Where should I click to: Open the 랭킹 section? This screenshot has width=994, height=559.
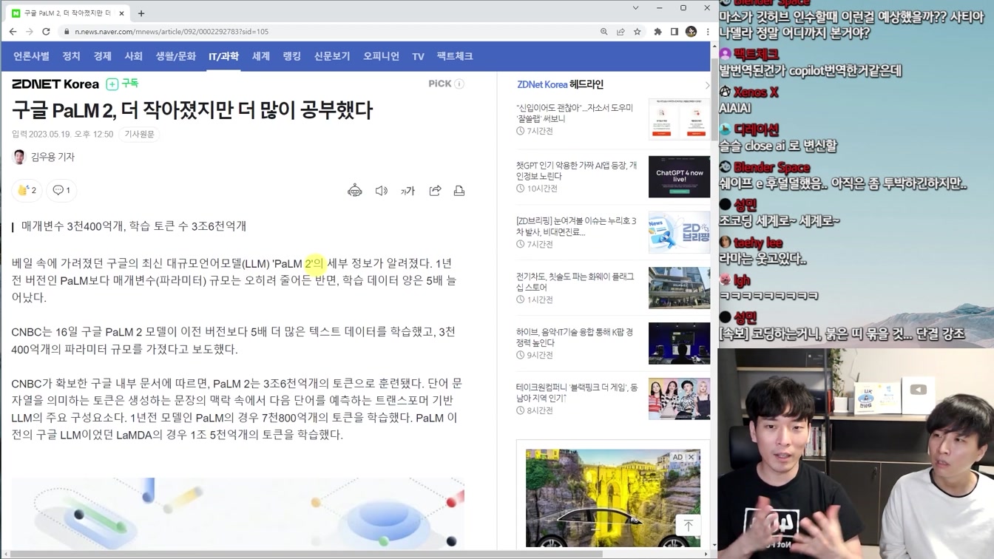291,56
